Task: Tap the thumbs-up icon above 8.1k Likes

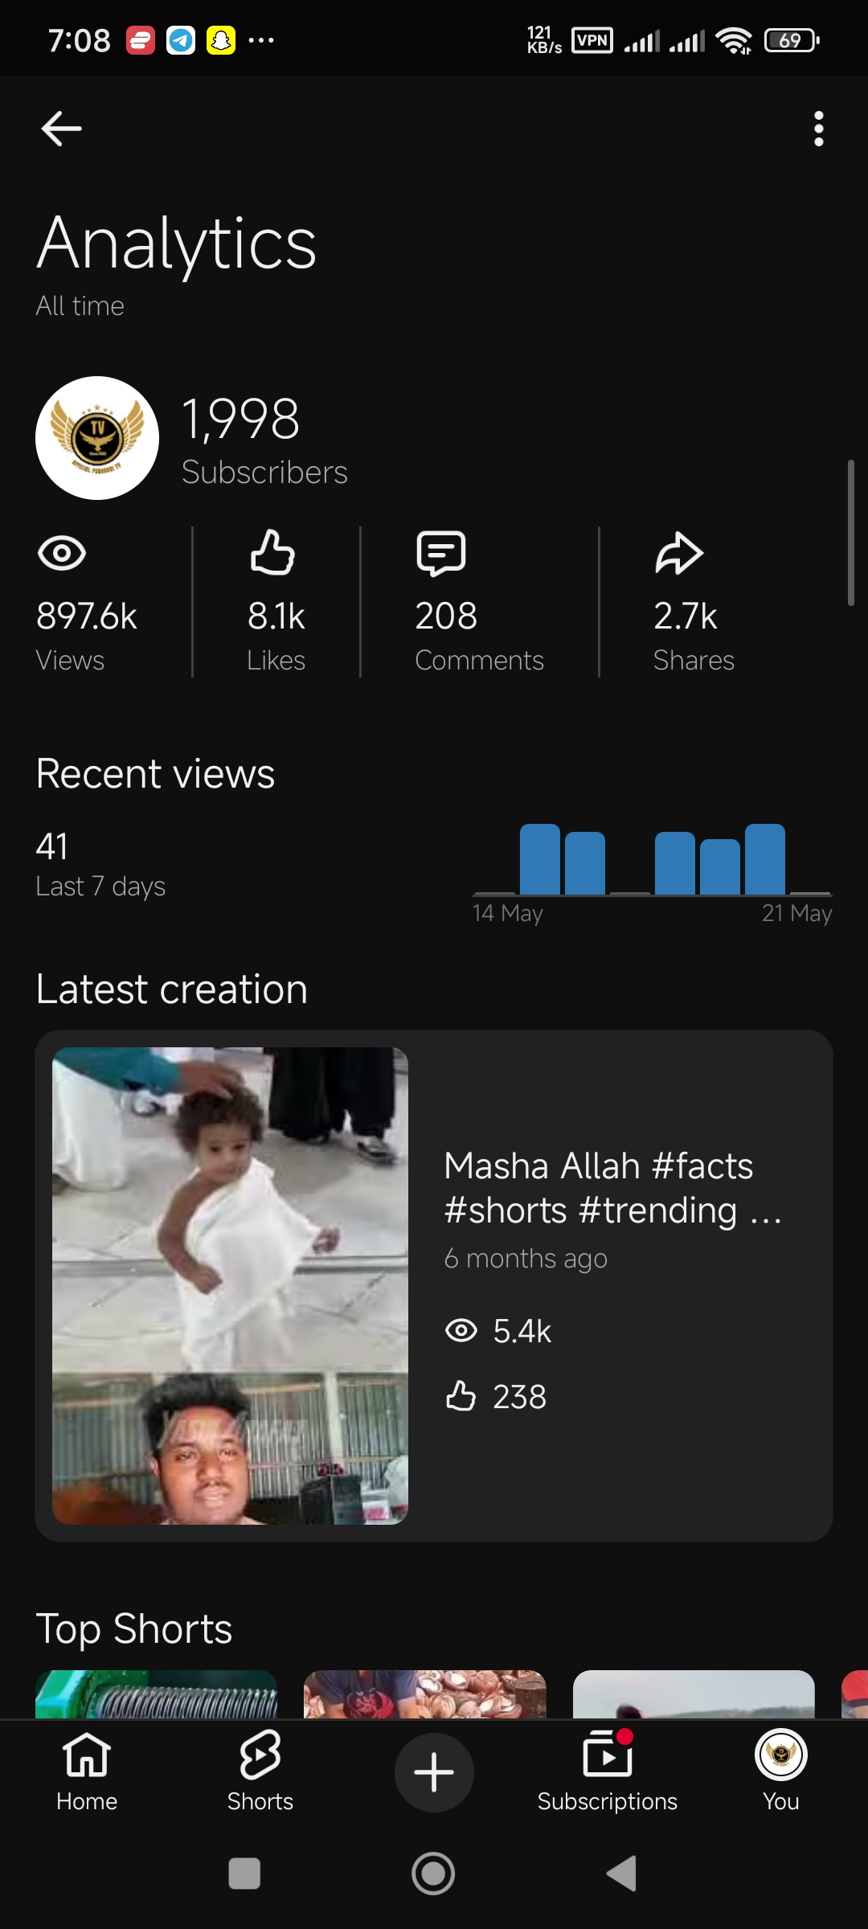Action: 272,552
